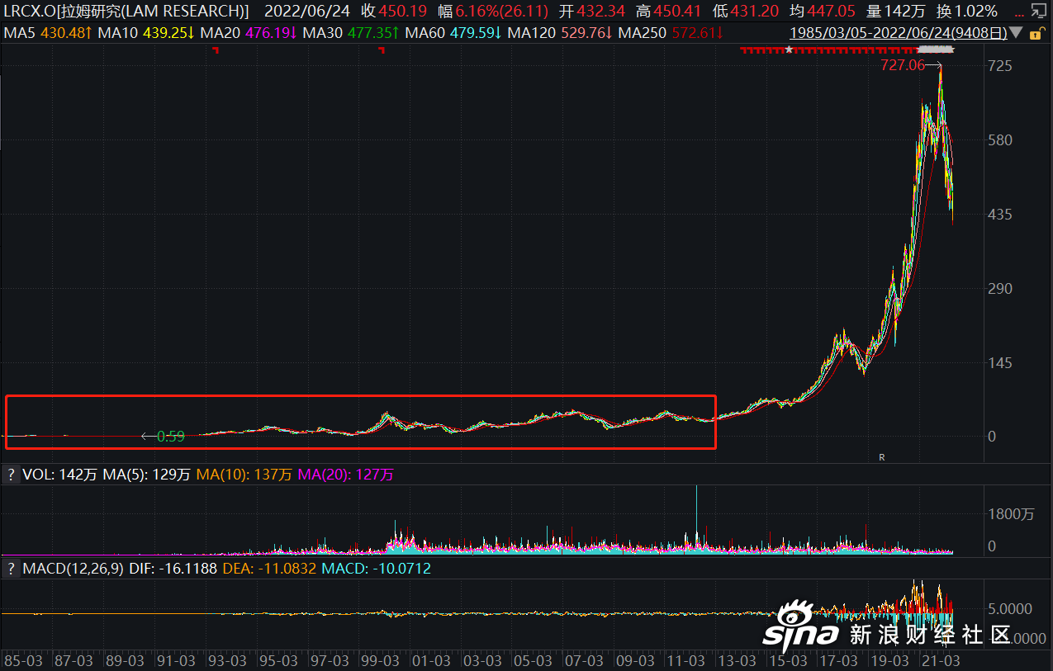Expand the date range dropdown triangle

pos(1016,34)
